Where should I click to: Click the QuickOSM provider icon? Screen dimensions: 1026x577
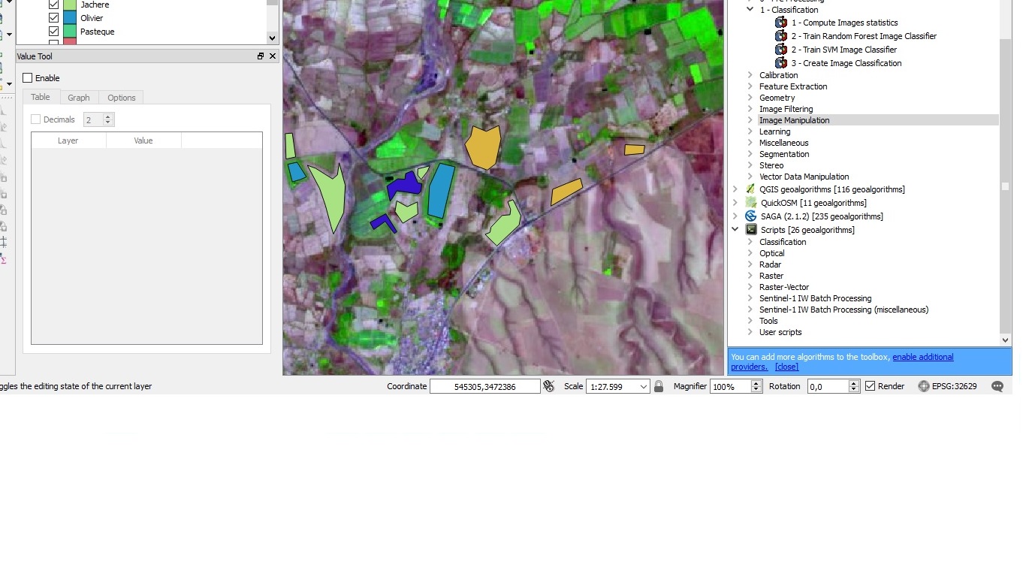click(x=750, y=203)
